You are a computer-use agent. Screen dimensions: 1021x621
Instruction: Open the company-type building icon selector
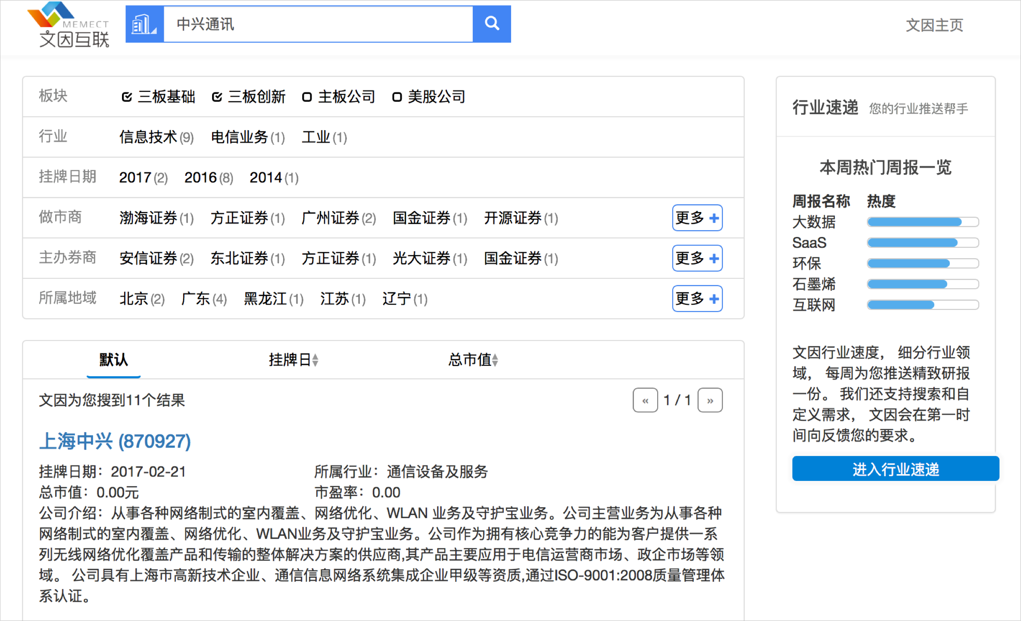(x=144, y=24)
